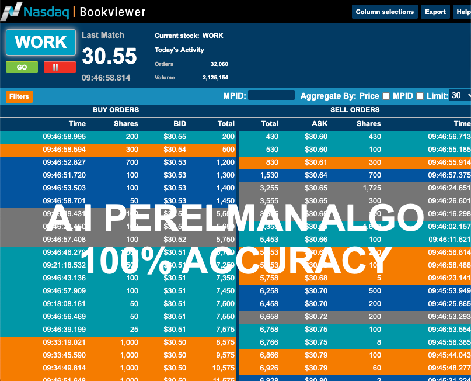Select buy order time 09:46:51.720

pos(64,175)
